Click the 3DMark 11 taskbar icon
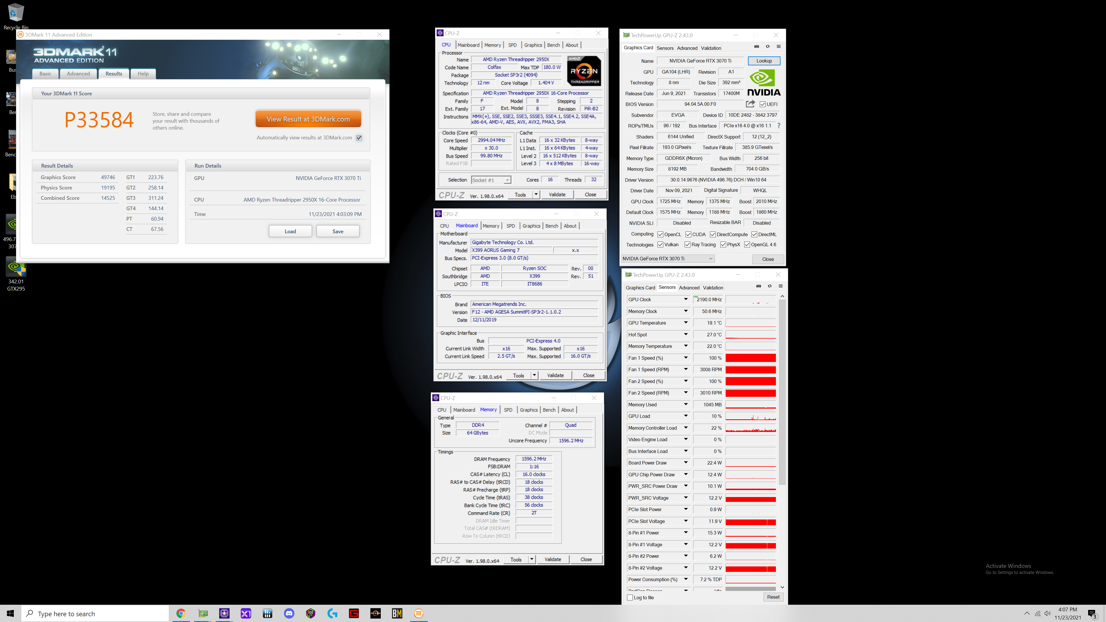Screen dimensions: 1106x622 click(x=418, y=613)
